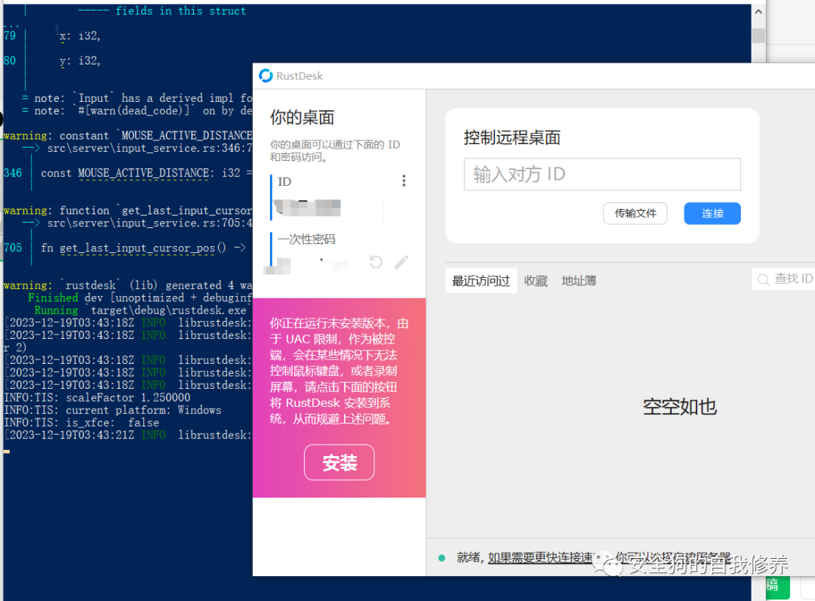Screen dimensions: 815x601
Task: Switch to the 最近访问过 tab
Action: click(481, 281)
